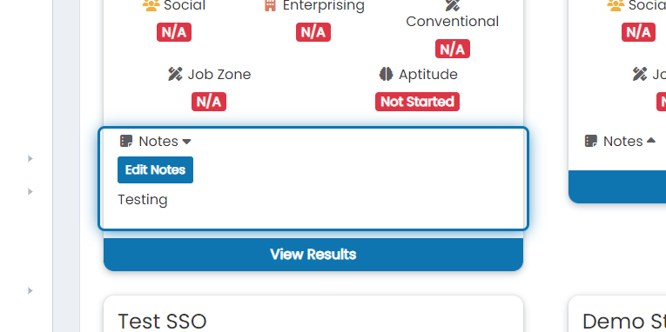Click the Test SSO card heading
Viewport: 666px width, 332px height.
pyautogui.click(x=162, y=322)
